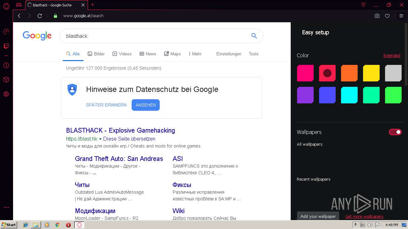Image resolution: width=408 pixels, height=229 pixels.
Task: Switch to the Videos tab
Action: (122, 54)
